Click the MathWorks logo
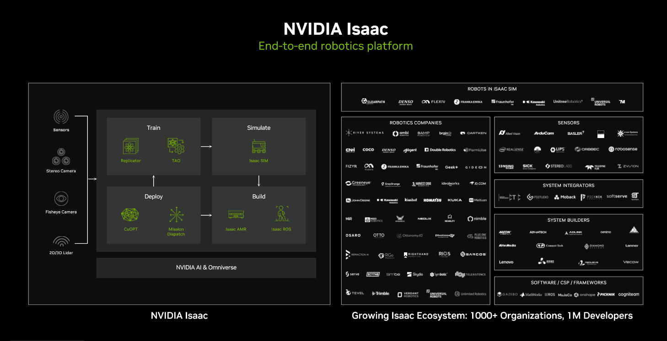Screen dimensions: 667x341 click(531, 294)
